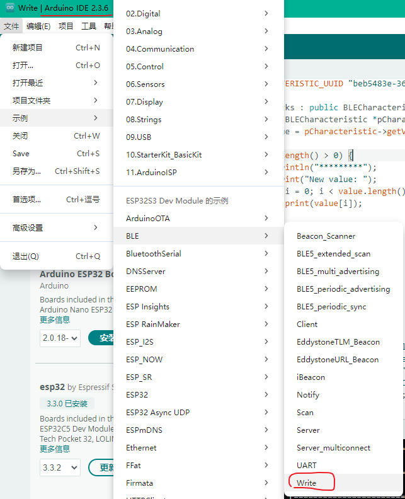Load the Server BLE example
This screenshot has height=499, width=405.
(x=343, y=430)
